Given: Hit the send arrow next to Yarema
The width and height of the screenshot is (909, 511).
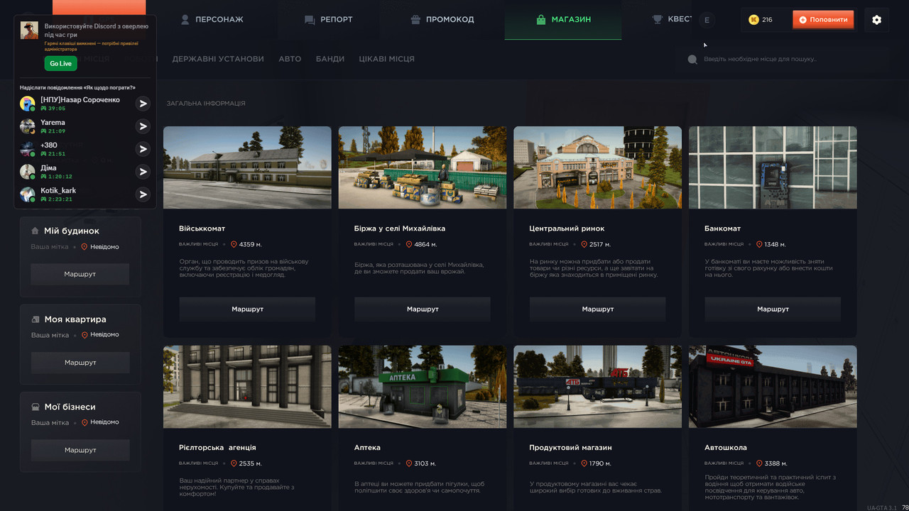Looking at the screenshot, I should pos(143,126).
